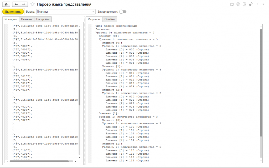Click result panel scroll-down arrow

tap(261, 160)
